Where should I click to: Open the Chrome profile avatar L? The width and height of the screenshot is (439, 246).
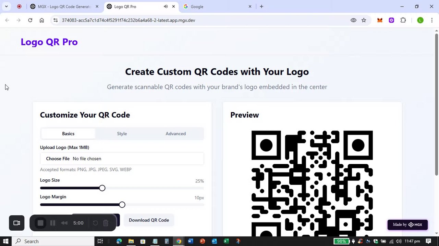click(x=420, y=20)
